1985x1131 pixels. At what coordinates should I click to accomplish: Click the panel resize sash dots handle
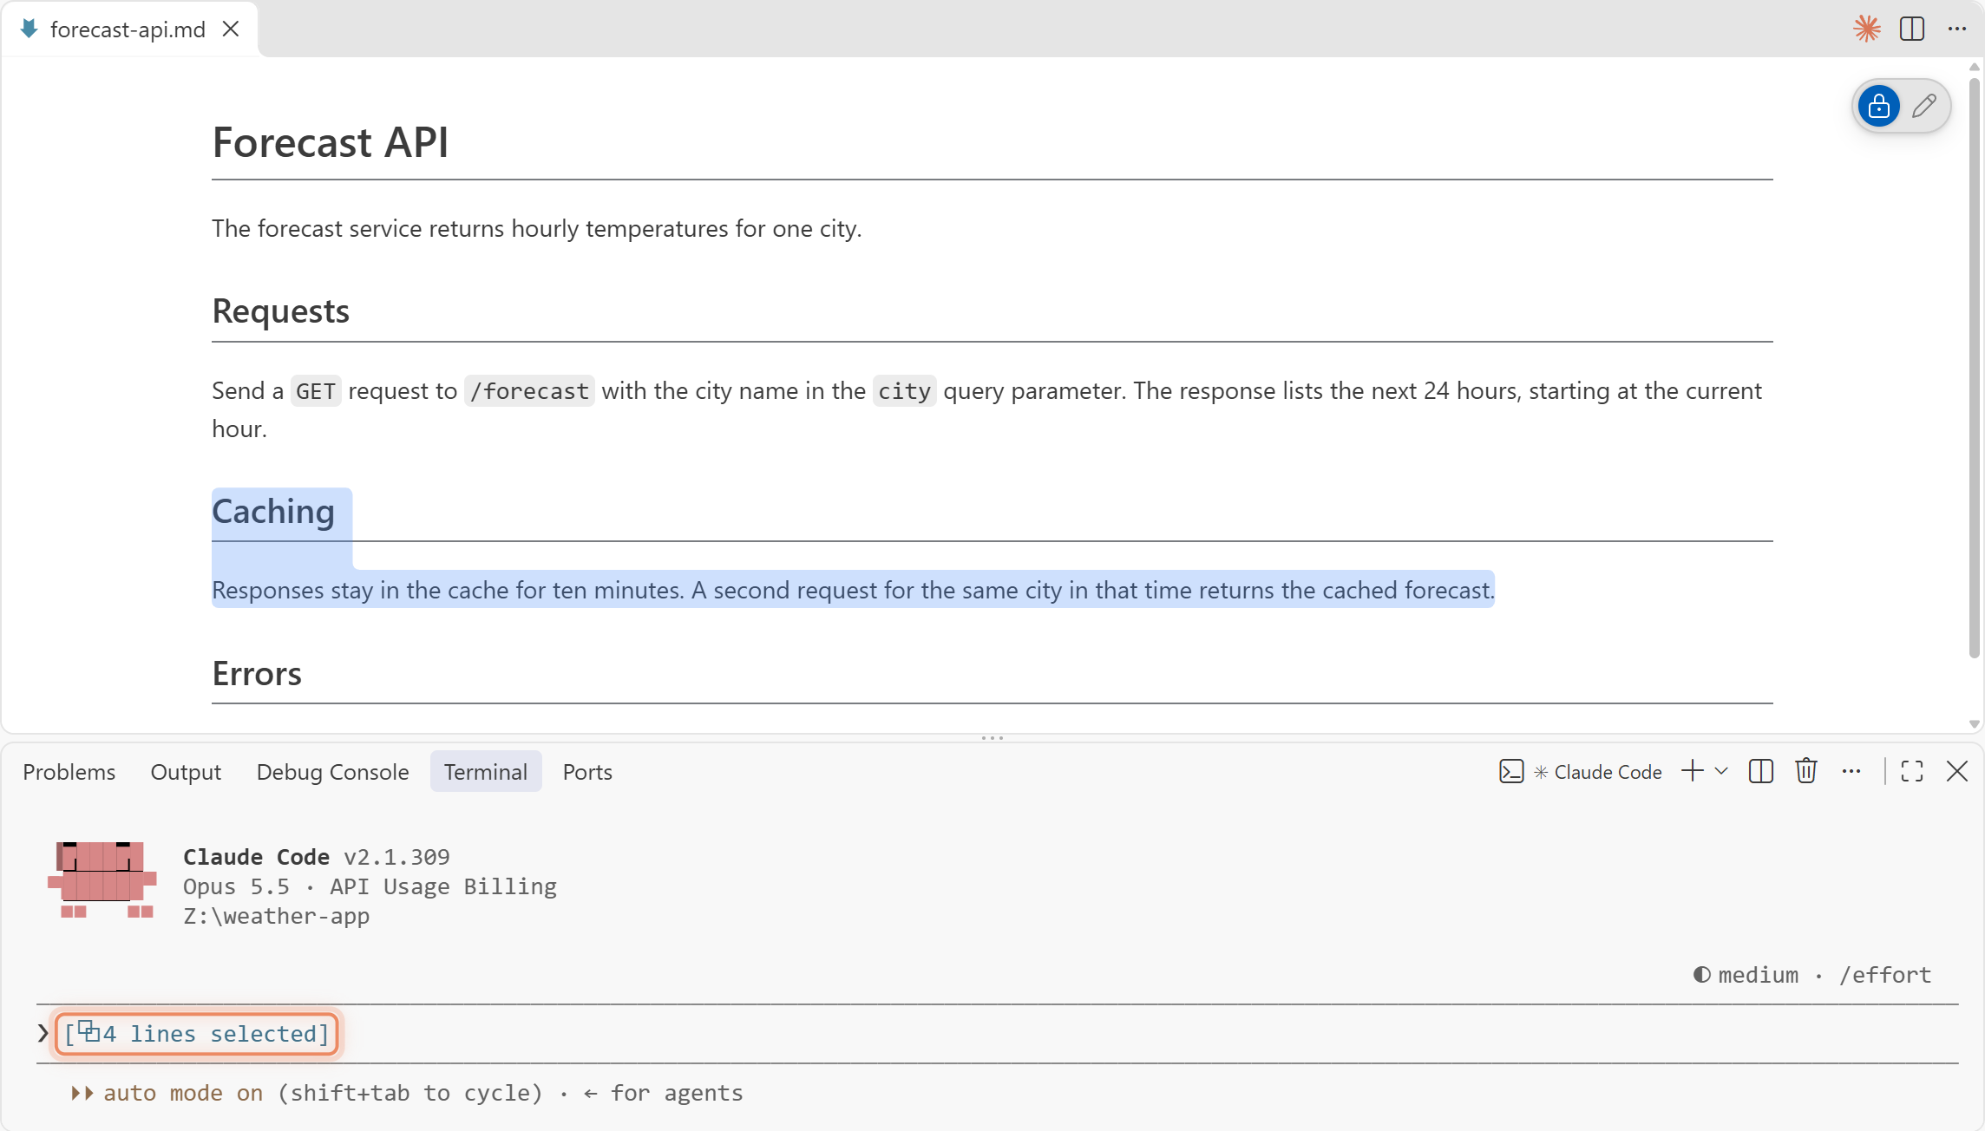pos(992,738)
